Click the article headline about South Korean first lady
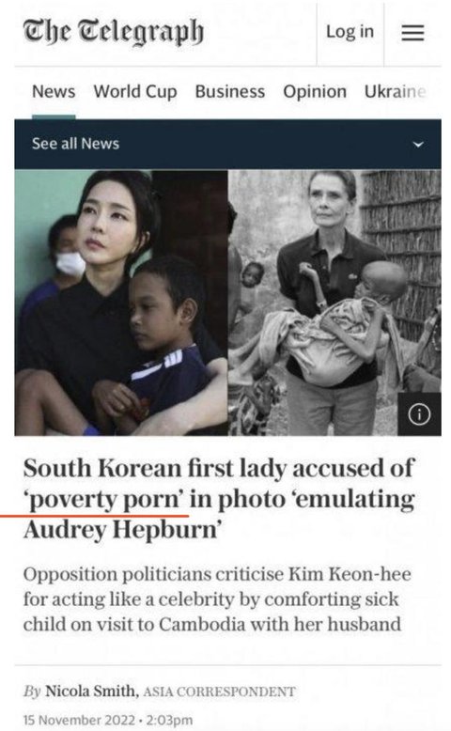This screenshot has height=731, width=451. [219, 499]
